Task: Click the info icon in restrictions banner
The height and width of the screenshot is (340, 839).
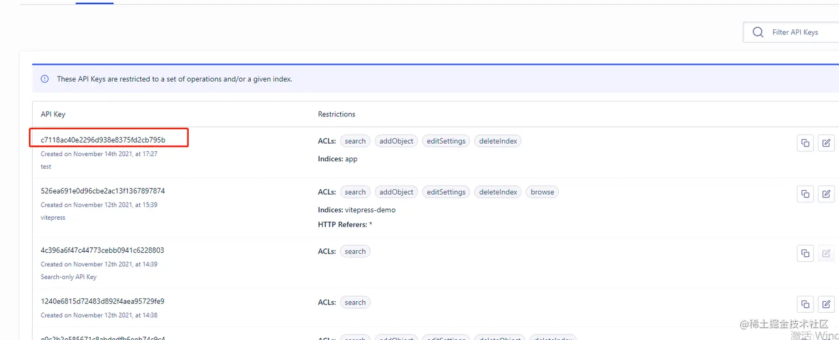Action: 45,79
